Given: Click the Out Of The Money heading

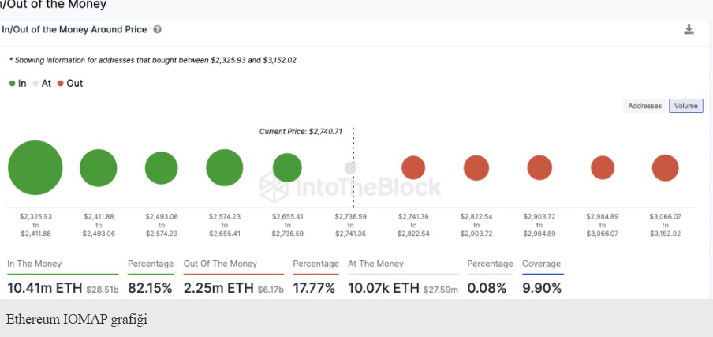Looking at the screenshot, I should pyautogui.click(x=220, y=264).
